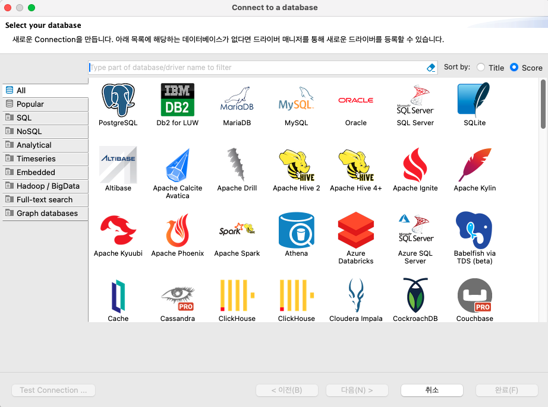Select the CockroachDB icon

pos(415,295)
